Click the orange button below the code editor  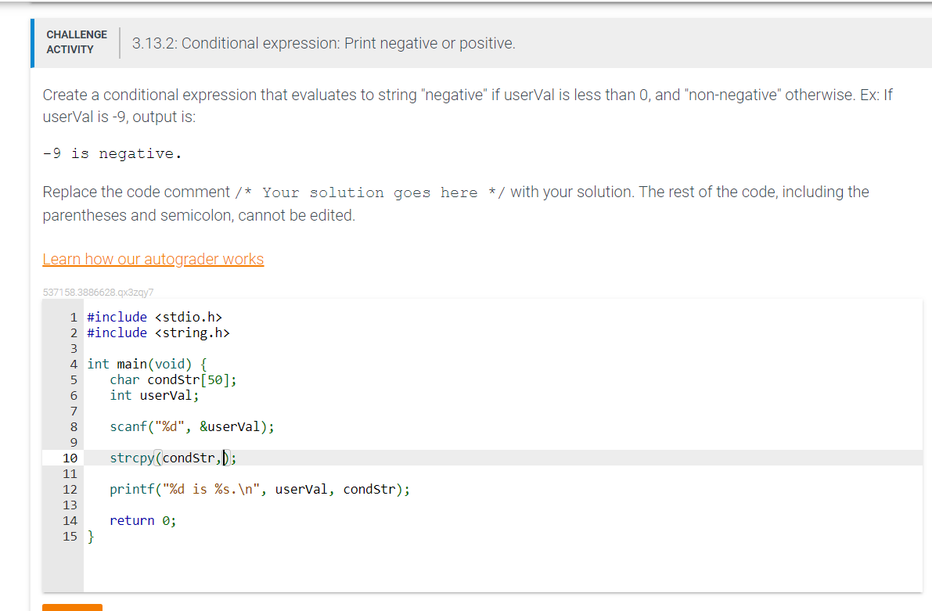pos(72,608)
